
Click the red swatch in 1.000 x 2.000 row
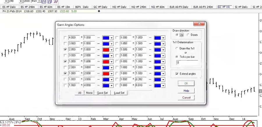106,73
